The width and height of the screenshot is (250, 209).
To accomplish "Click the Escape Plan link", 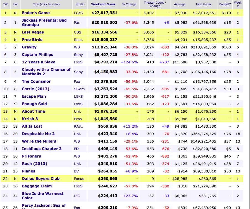I will [x=34, y=96].
